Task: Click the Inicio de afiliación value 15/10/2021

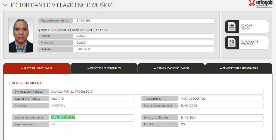Action: [x=188, y=118]
